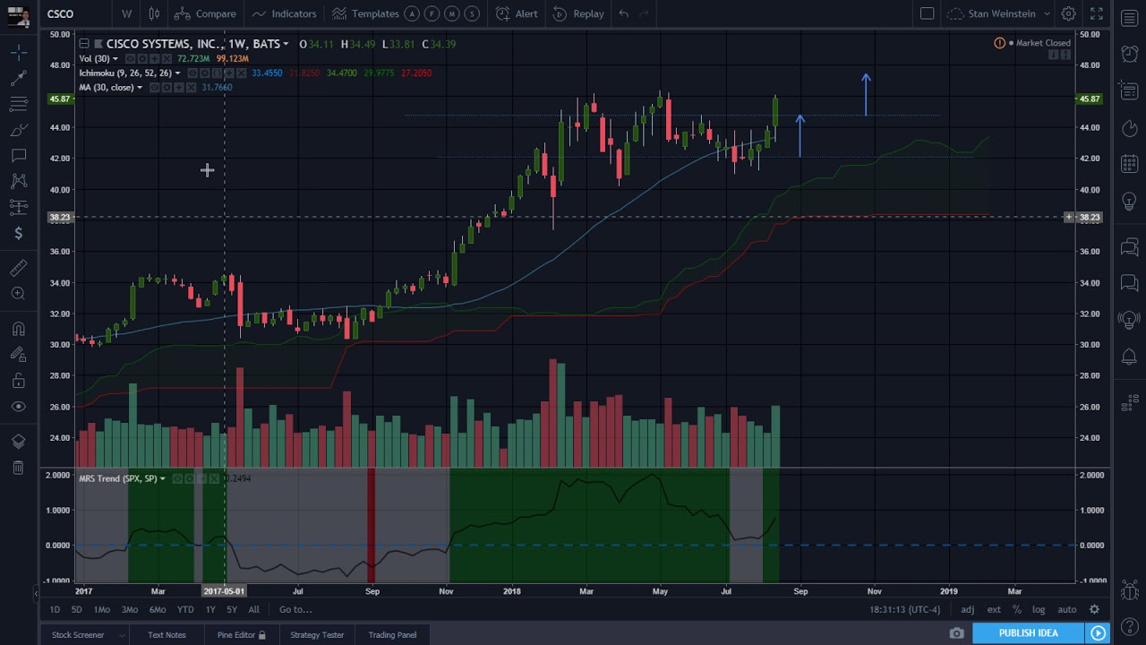Toggle hide all drawings eye icon
The height and width of the screenshot is (645, 1146).
pyautogui.click(x=18, y=407)
